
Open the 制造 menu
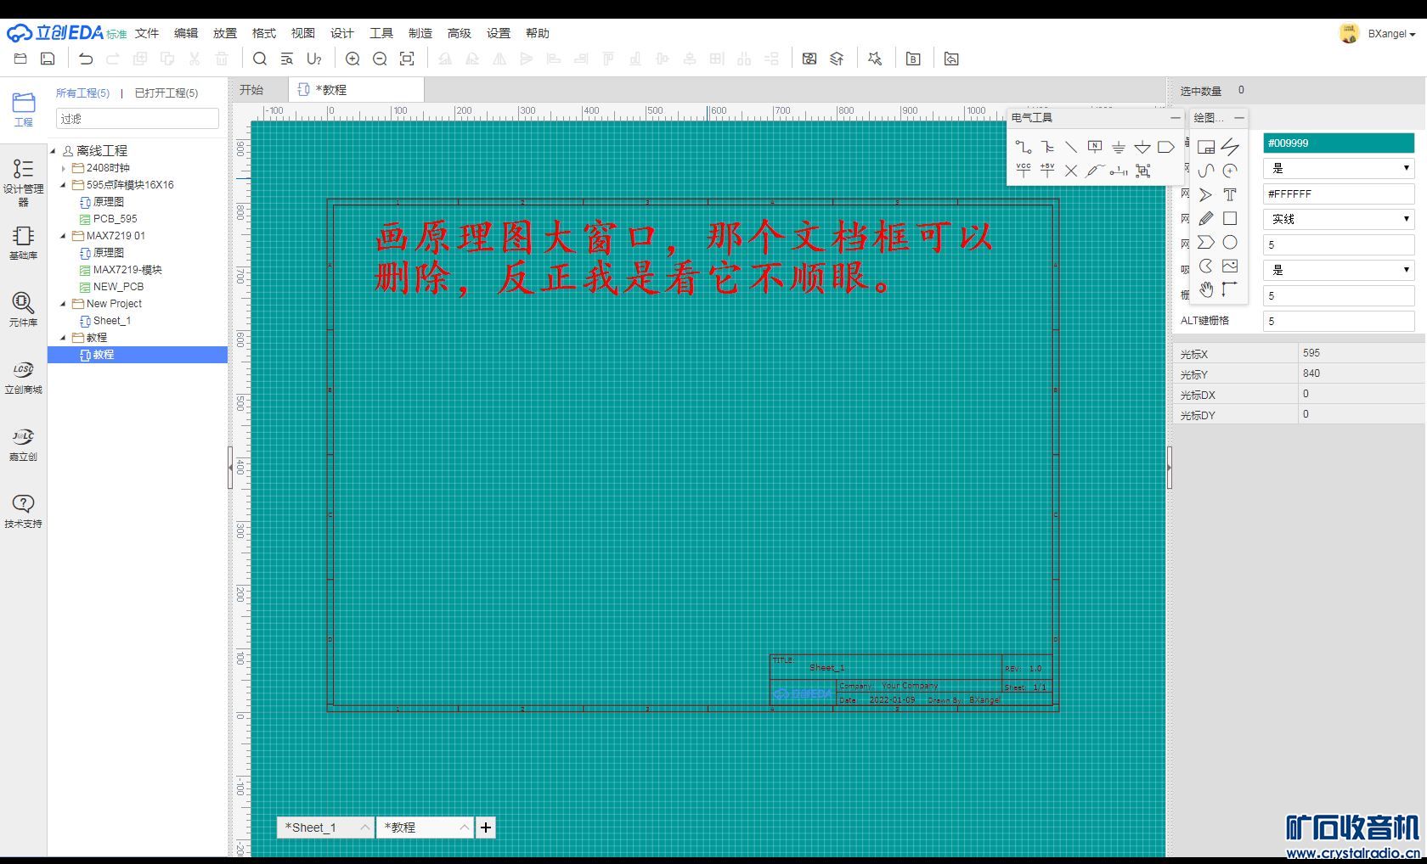click(420, 33)
